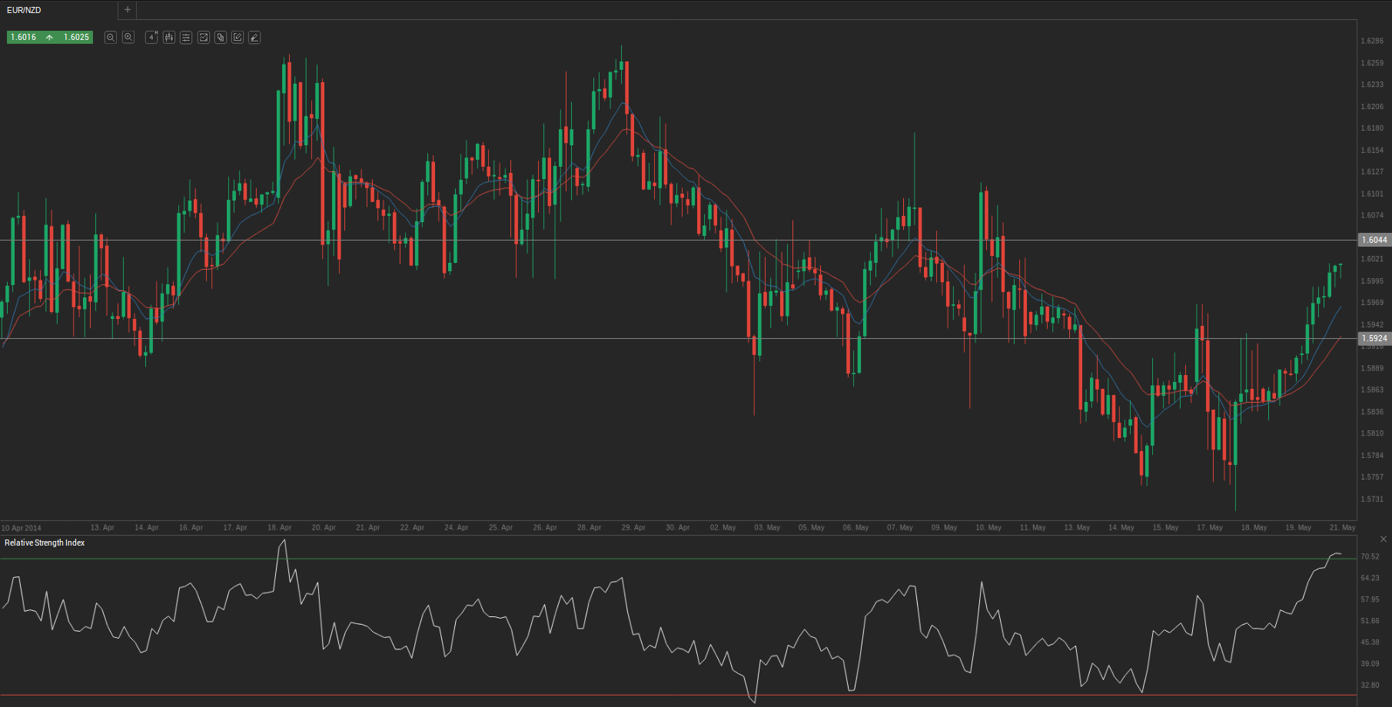Close the Relative Strength Index panel
The height and width of the screenshot is (707, 1392).
click(x=1384, y=539)
